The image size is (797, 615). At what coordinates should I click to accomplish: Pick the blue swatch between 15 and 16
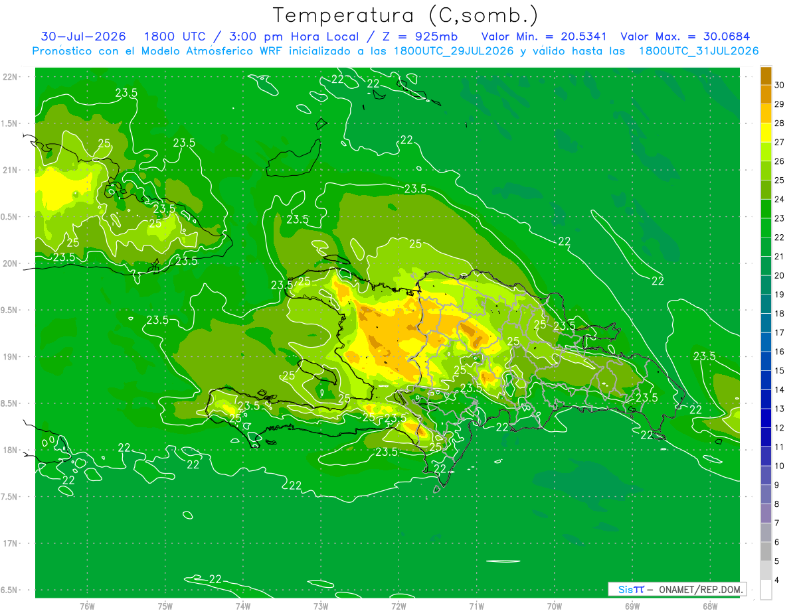[x=766, y=362]
